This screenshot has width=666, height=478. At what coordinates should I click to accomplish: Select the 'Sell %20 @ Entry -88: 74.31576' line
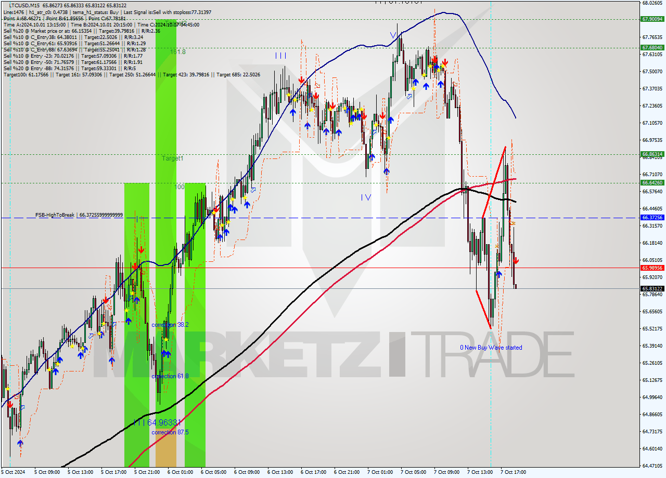(70, 68)
